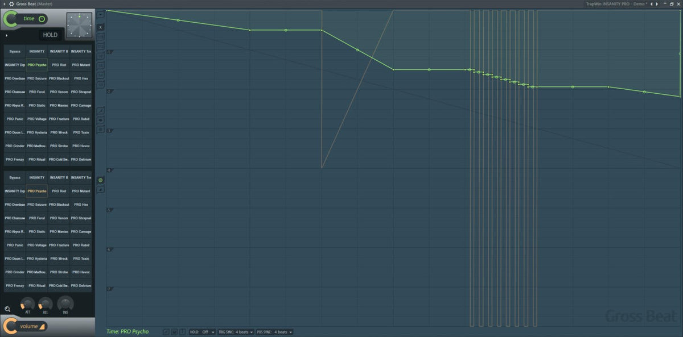This screenshot has width=683, height=337.
Task: Click the first icon left of HOLD dropdown
Action: pos(166,332)
